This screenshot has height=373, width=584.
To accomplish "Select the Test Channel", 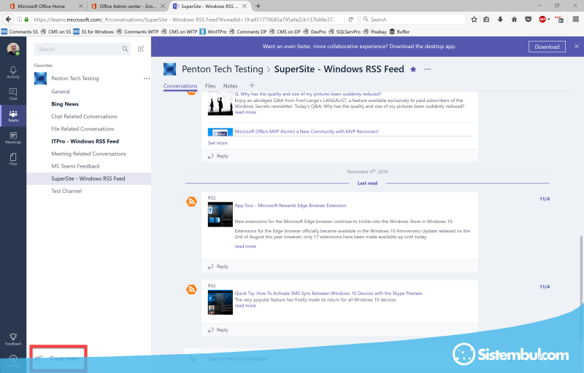I will [x=66, y=191].
